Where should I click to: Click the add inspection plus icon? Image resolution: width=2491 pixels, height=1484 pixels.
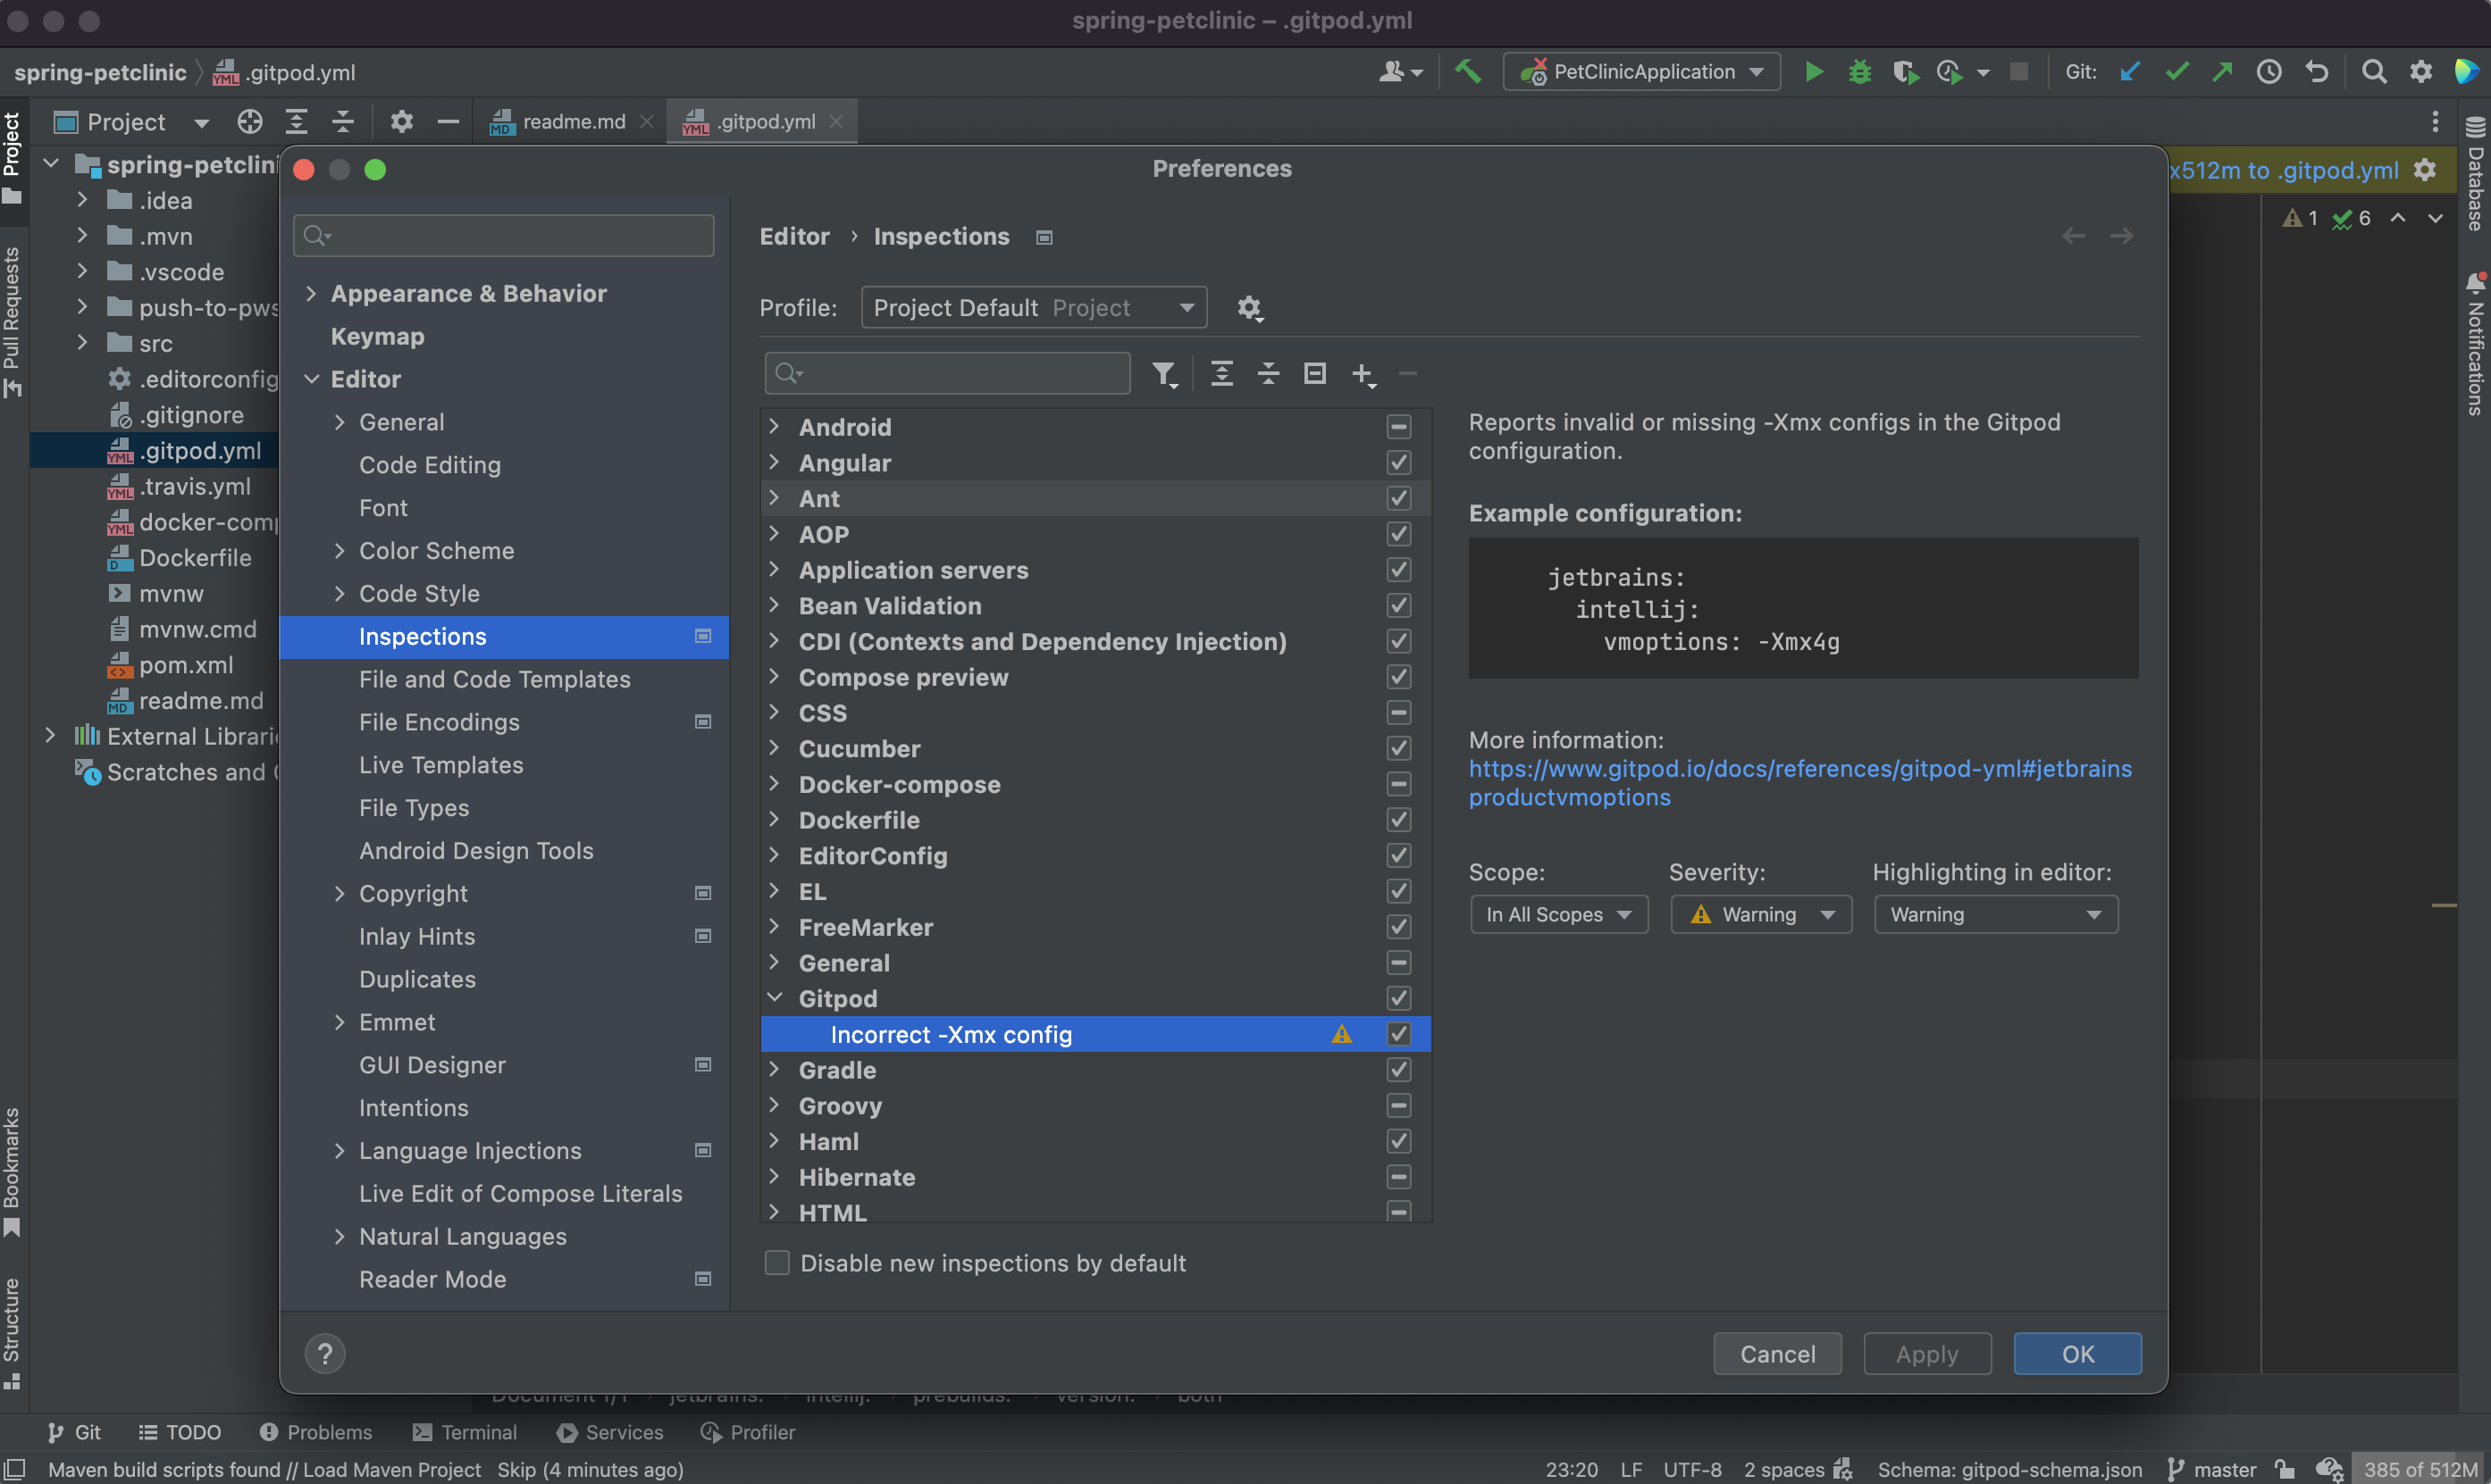click(1363, 375)
